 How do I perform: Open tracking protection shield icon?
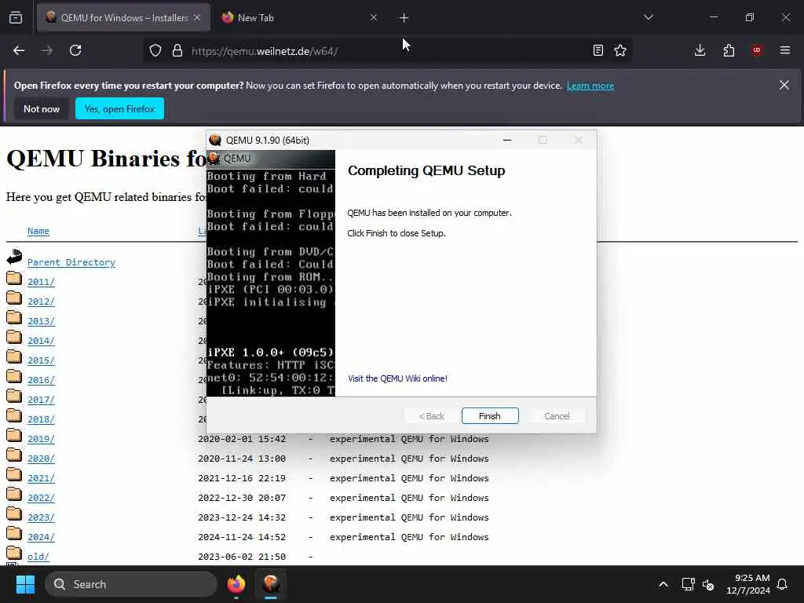[x=155, y=51]
